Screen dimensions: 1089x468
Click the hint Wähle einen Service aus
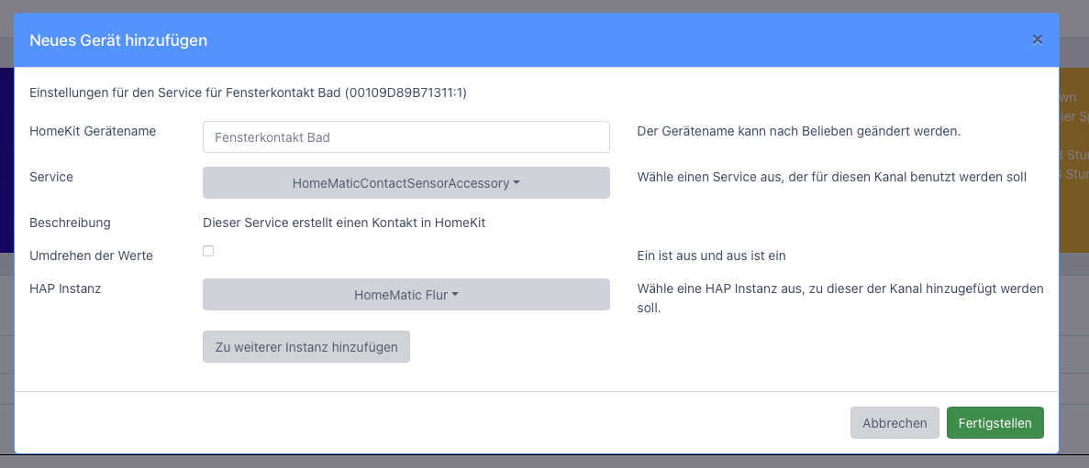tap(831, 177)
